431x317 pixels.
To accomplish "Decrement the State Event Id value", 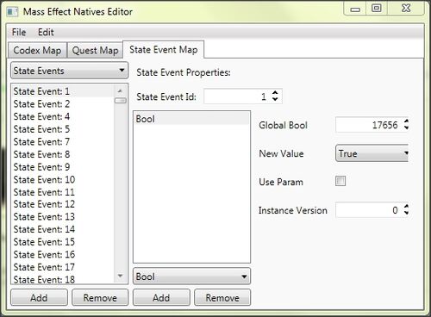I will (275, 99).
